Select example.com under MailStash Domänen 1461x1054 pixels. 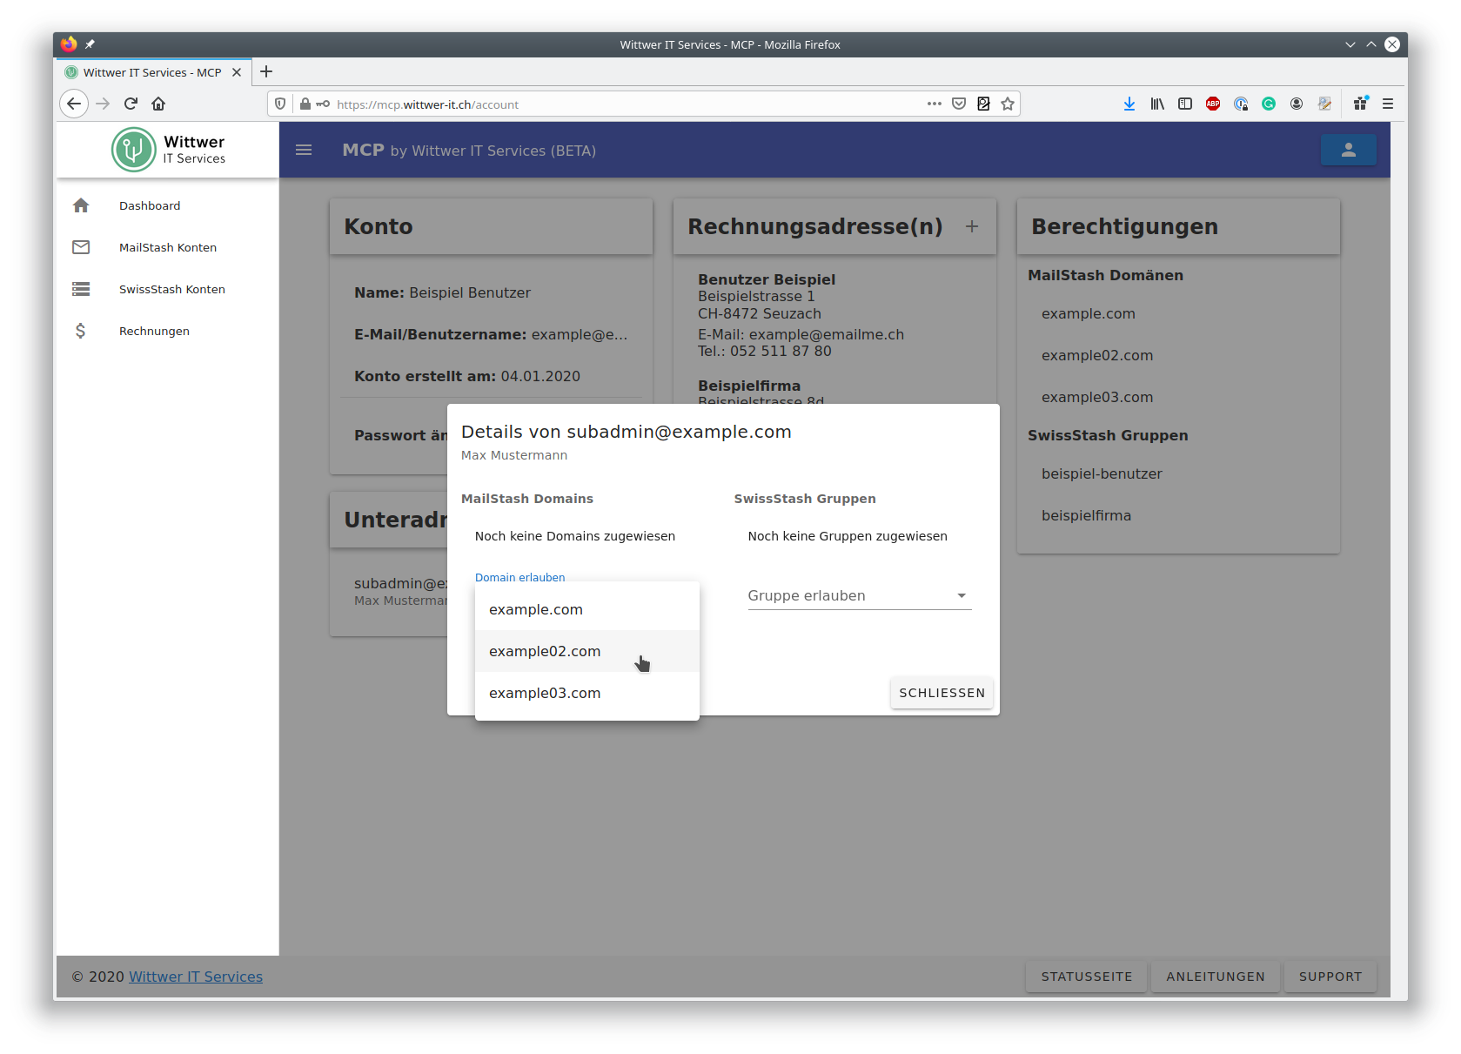click(1089, 313)
